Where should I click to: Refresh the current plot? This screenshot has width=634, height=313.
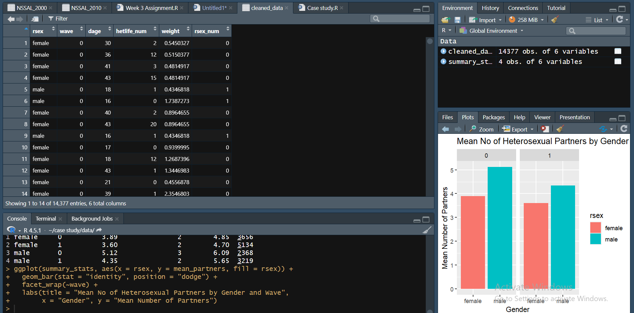pos(624,129)
